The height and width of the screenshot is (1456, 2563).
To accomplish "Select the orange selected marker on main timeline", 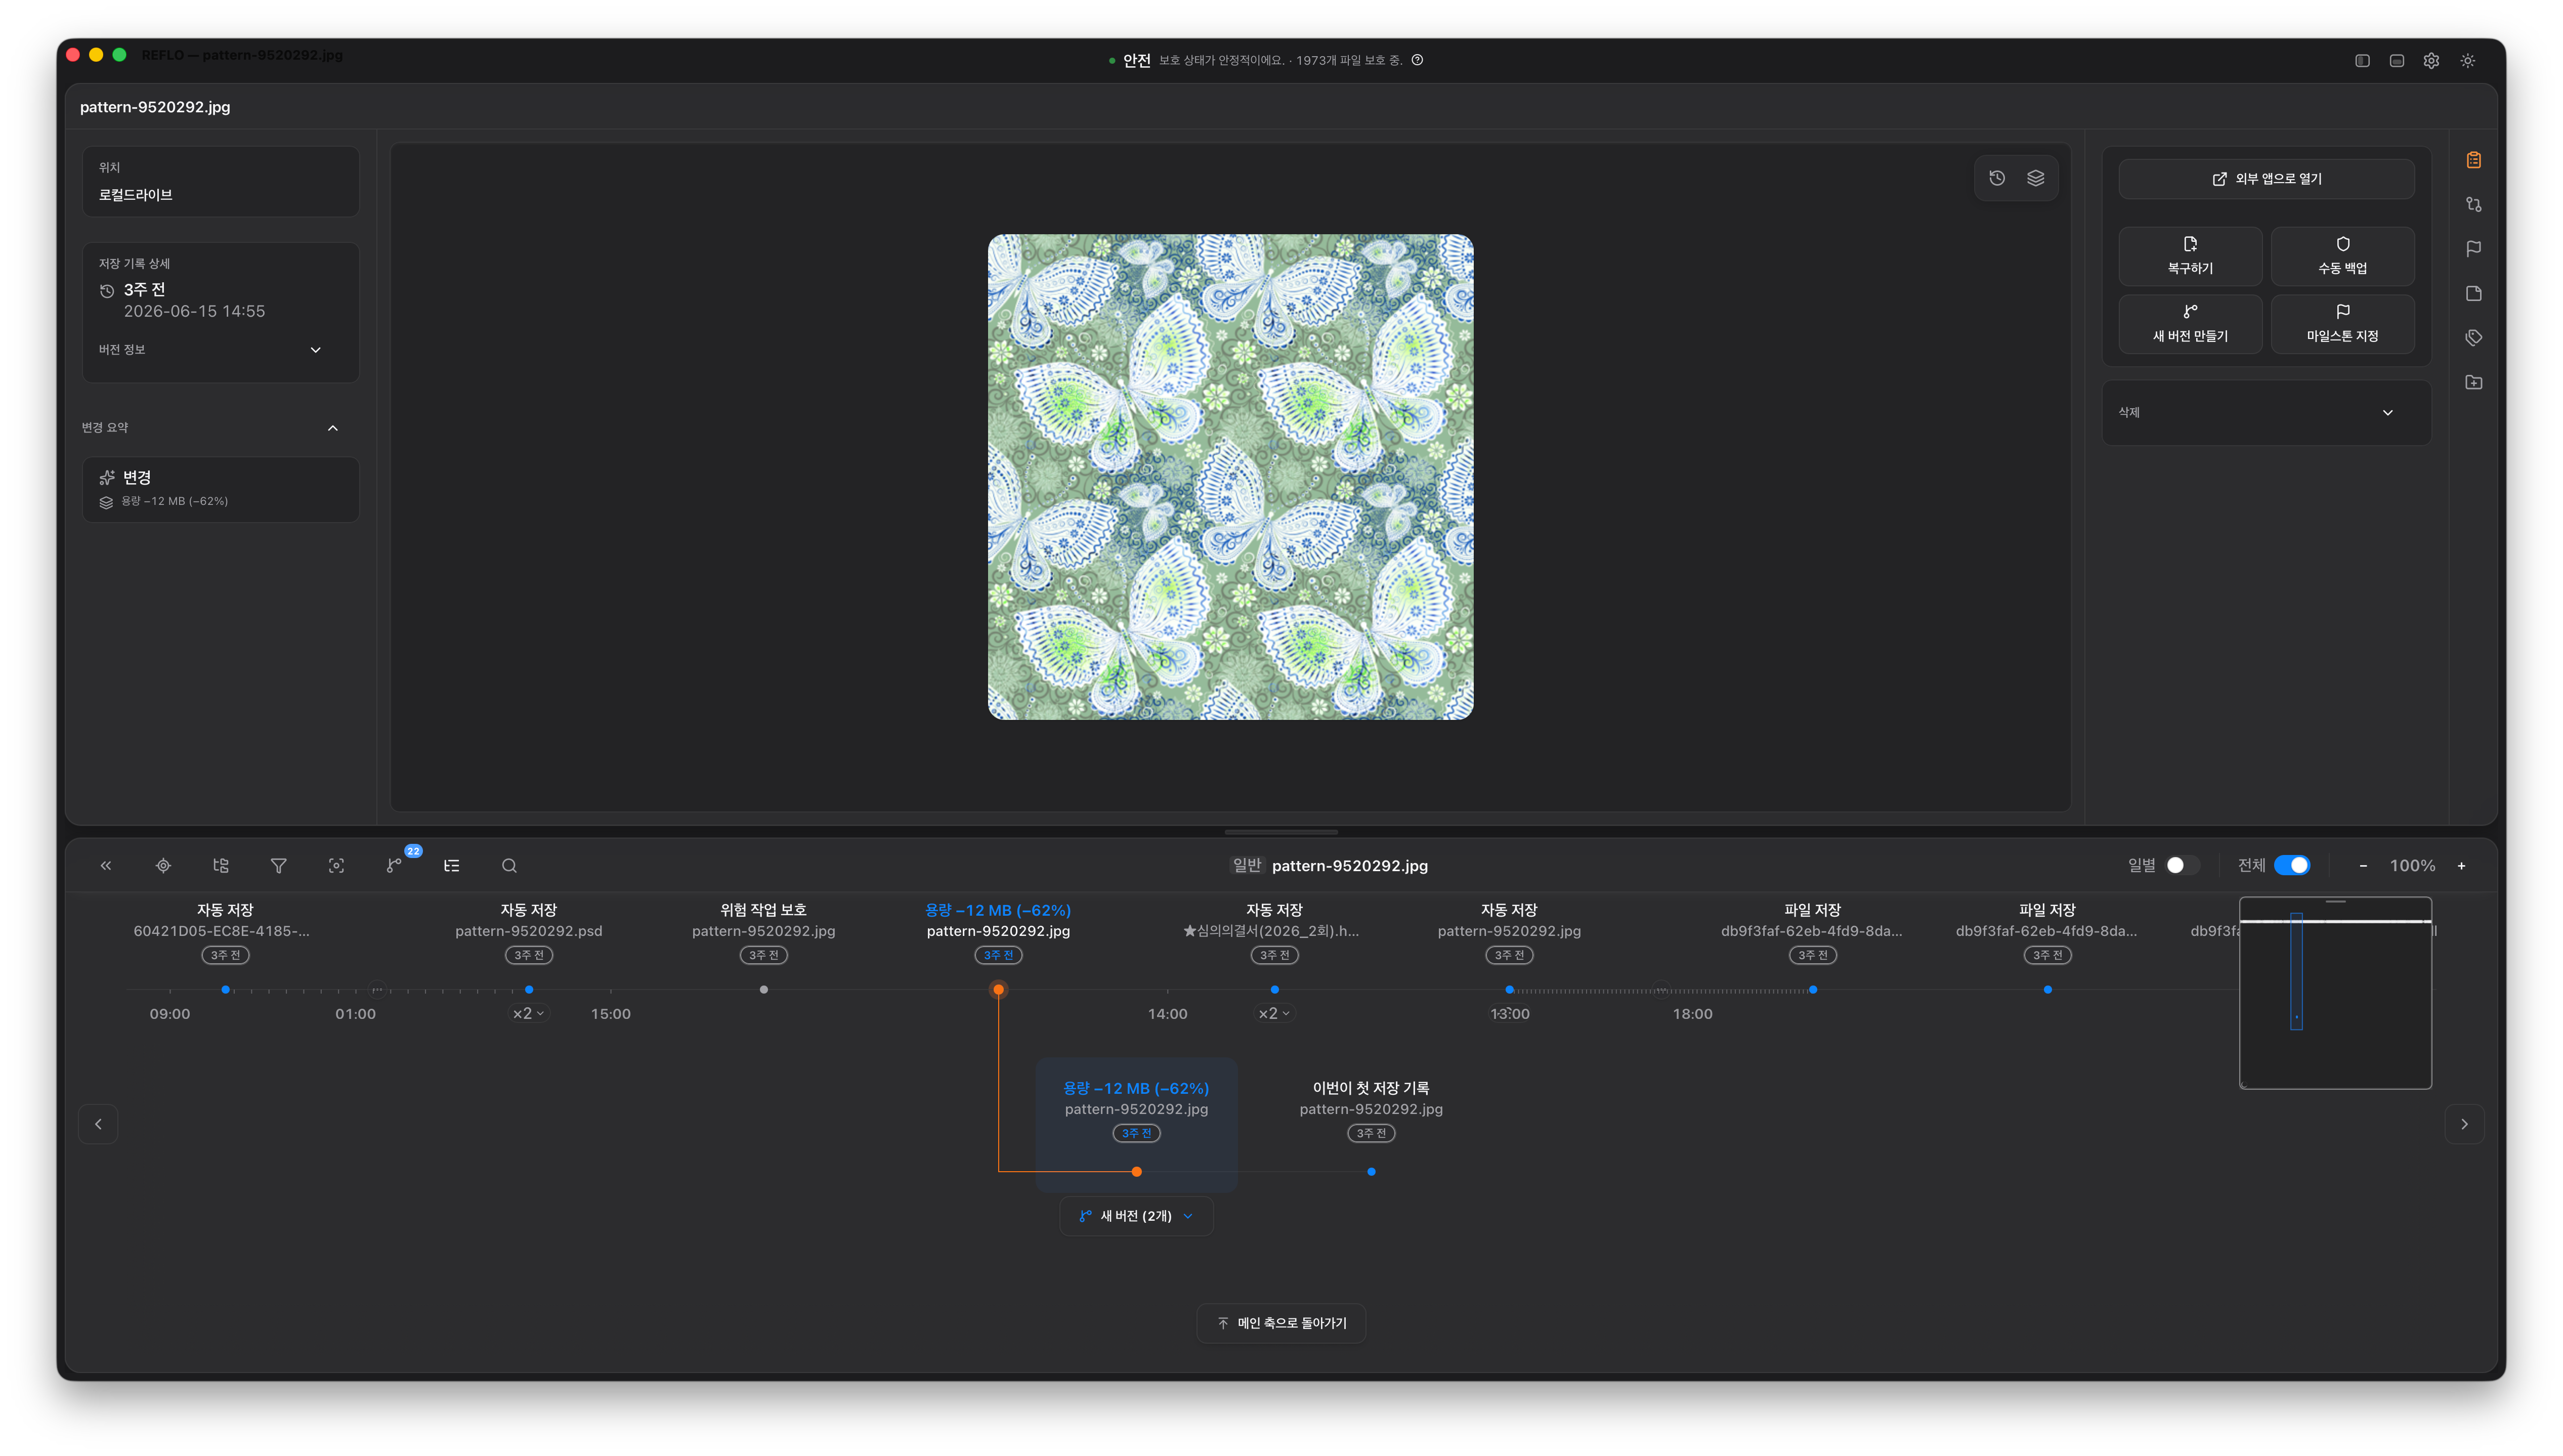I will click(998, 990).
